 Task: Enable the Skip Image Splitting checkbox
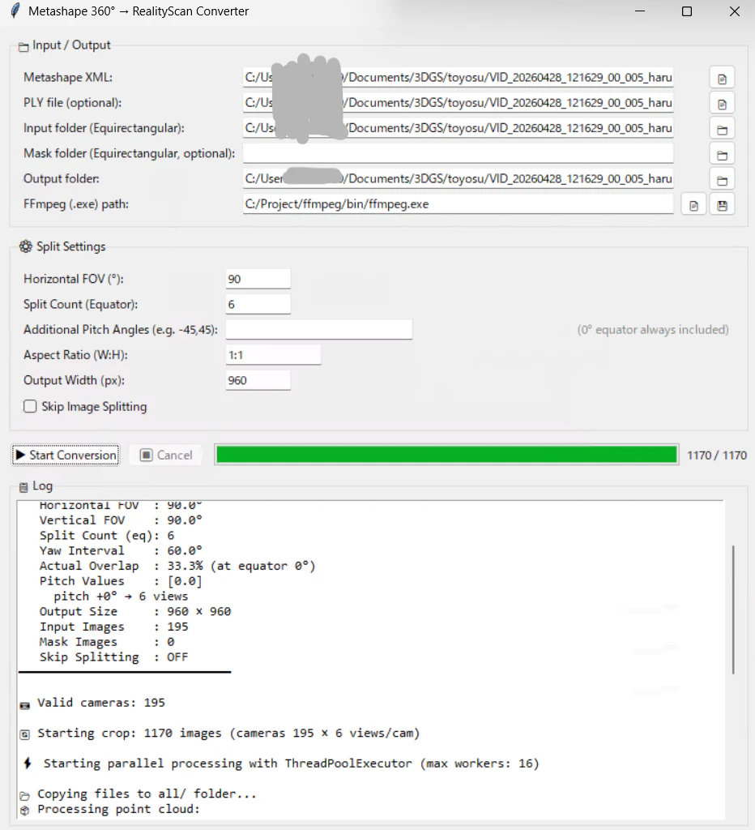click(30, 406)
